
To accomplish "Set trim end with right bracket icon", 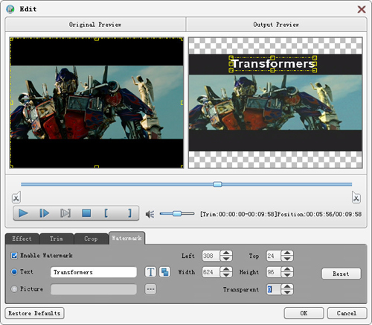I will coord(129,213).
